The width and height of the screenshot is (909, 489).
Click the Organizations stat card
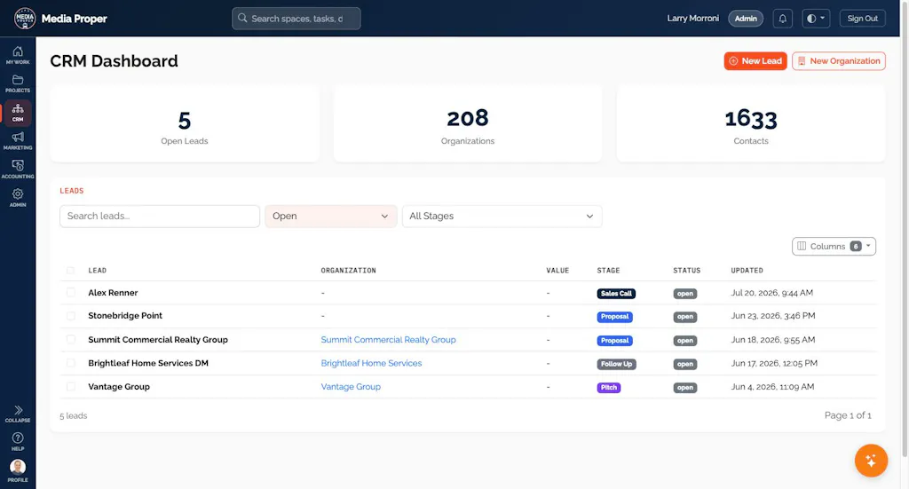[467, 124]
